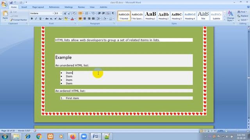Click the 120% zoom level button

[x=221, y=131]
